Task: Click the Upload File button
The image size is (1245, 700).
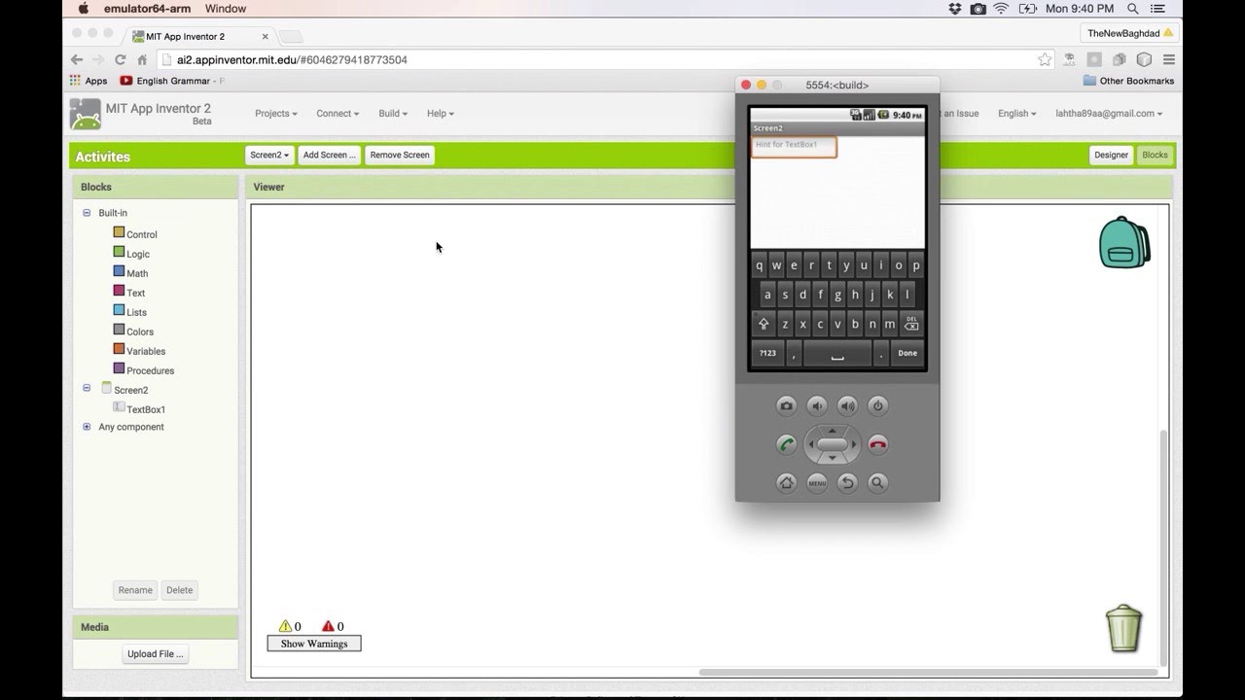Action: 156,654
